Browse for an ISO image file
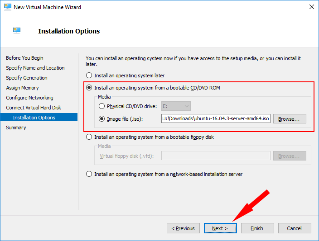This screenshot has height=241, width=319. click(290, 119)
